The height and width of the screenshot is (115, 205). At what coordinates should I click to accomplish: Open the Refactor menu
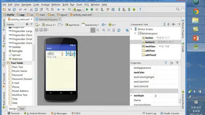point(56,4)
